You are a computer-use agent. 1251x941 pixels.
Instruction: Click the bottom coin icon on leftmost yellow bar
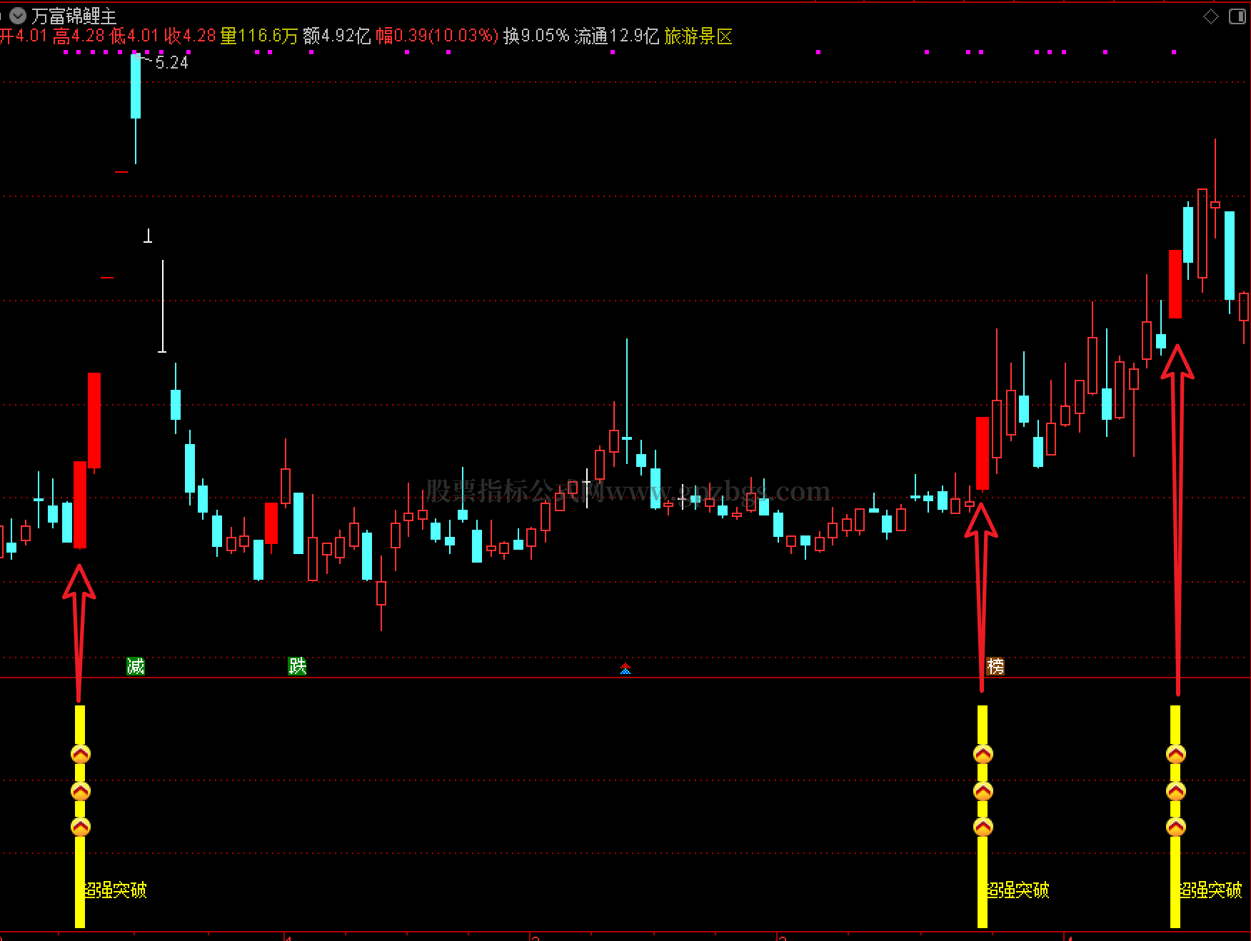pyautogui.click(x=81, y=827)
